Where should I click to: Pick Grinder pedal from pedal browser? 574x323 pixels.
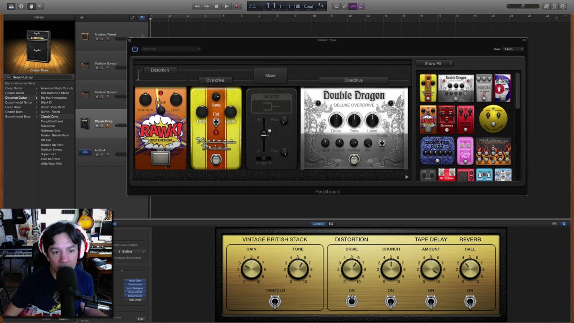484,87
